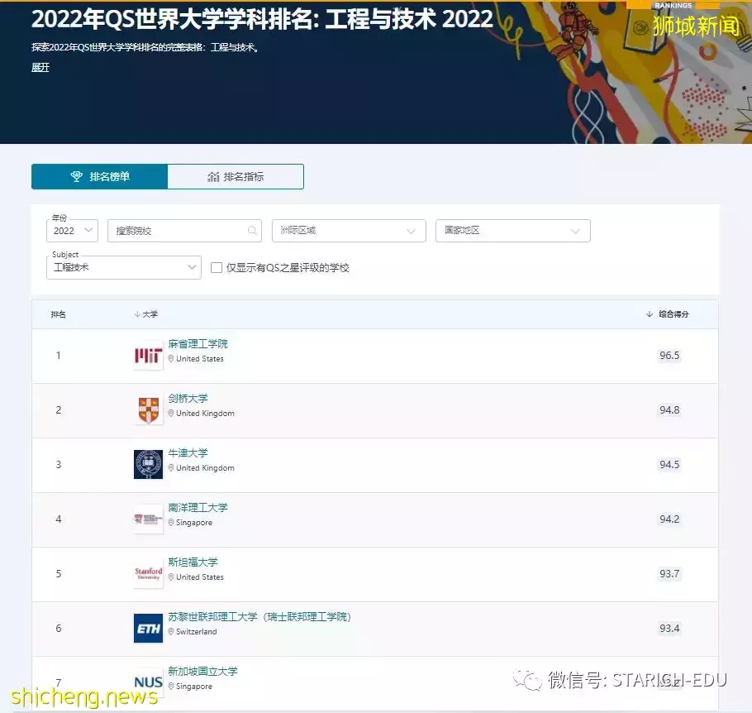Click the Cambridge University crest icon

[x=147, y=409]
